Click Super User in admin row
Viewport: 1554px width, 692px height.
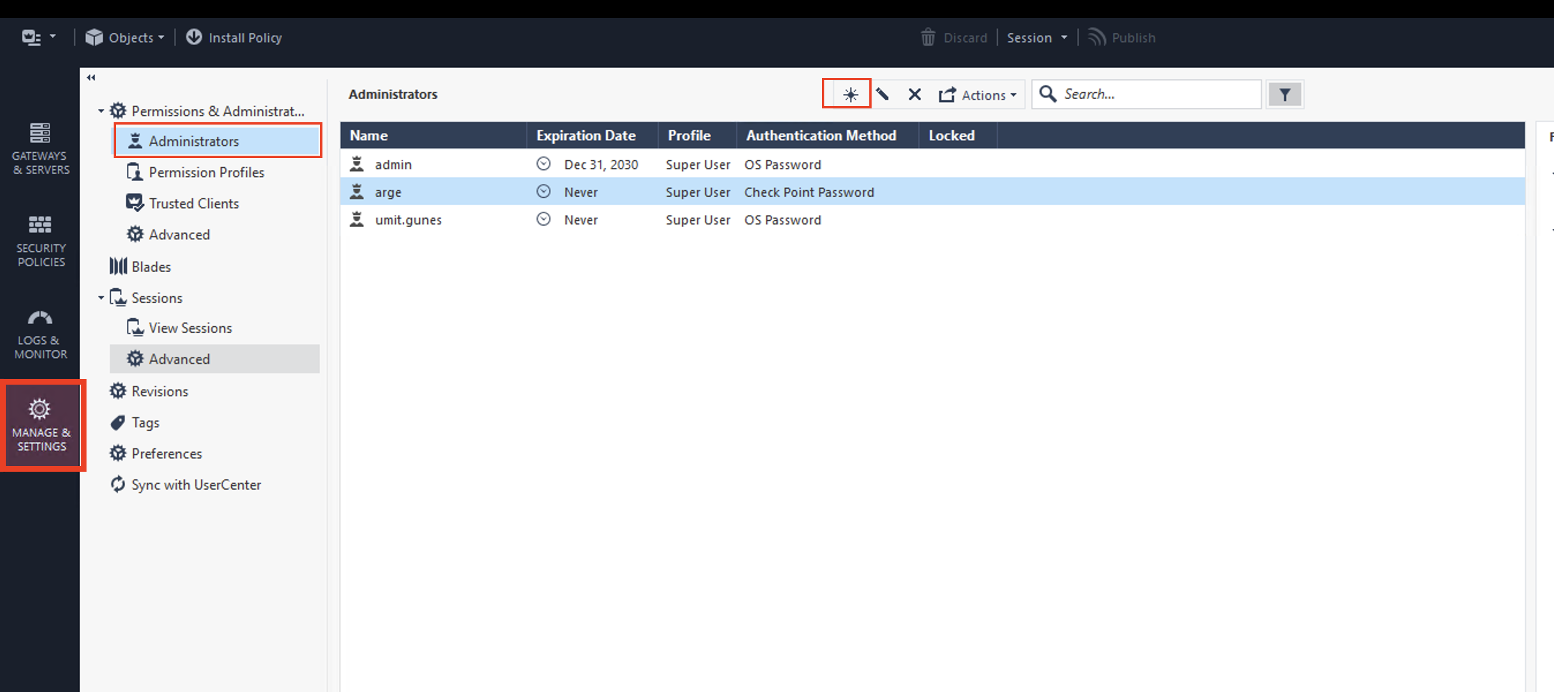698,165
